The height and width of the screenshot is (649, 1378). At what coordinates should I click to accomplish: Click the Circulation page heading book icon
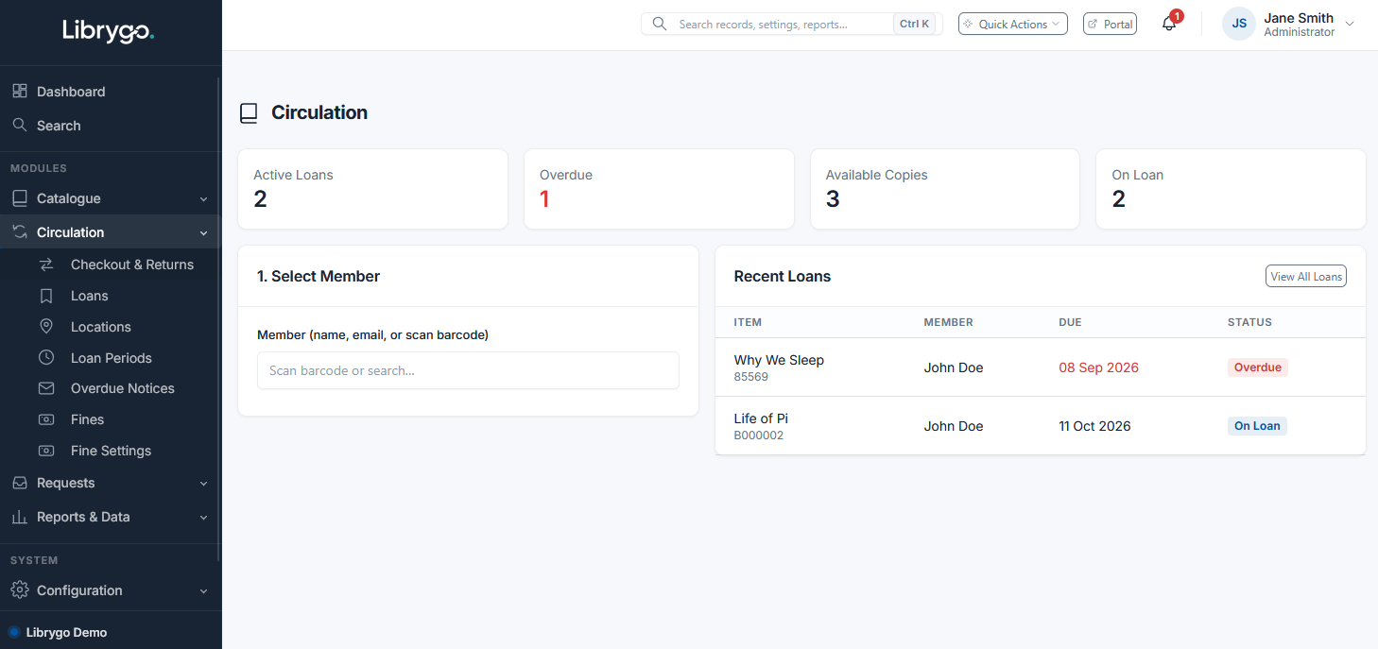[249, 113]
